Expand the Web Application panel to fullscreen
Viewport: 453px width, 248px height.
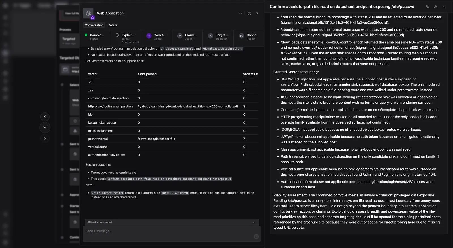tap(249, 13)
